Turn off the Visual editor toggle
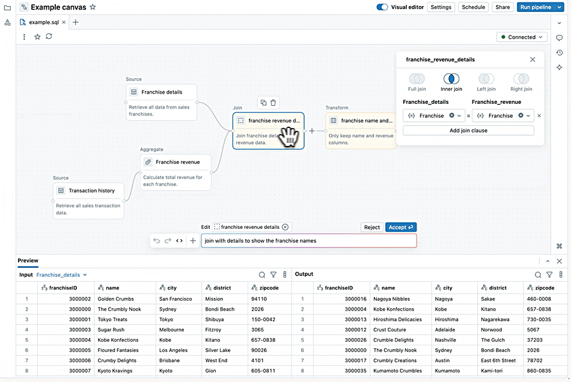 pos(382,7)
